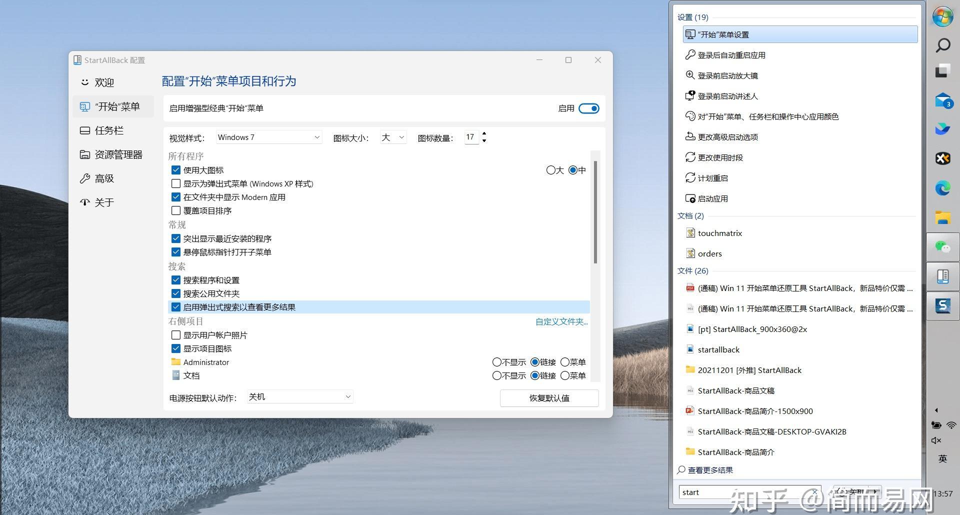Screen dimensions: 960x515
Task: Select 大 radio for large icons
Action: 551,170
